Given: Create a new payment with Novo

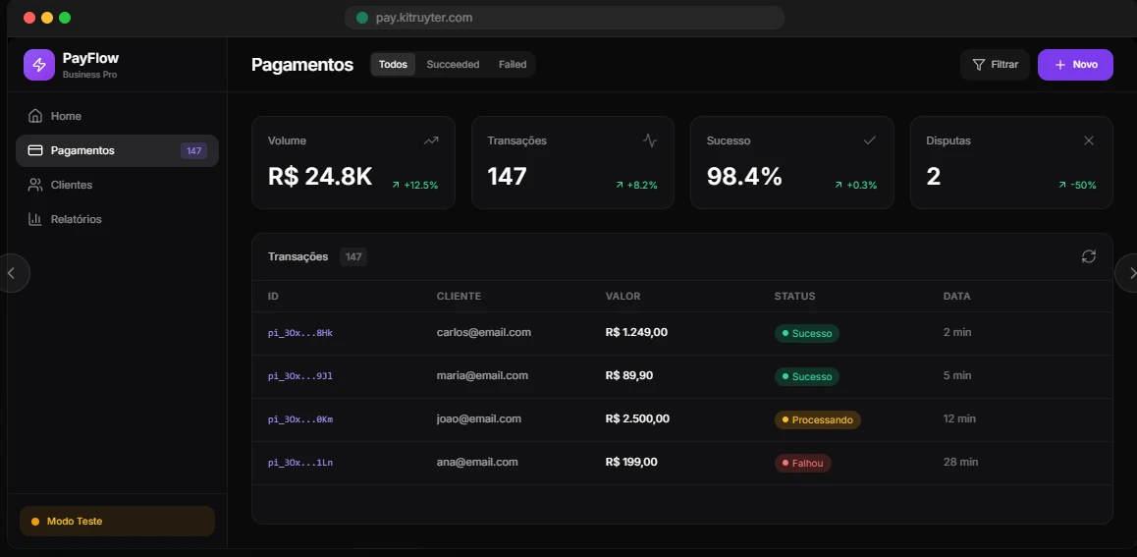Looking at the screenshot, I should [1075, 65].
